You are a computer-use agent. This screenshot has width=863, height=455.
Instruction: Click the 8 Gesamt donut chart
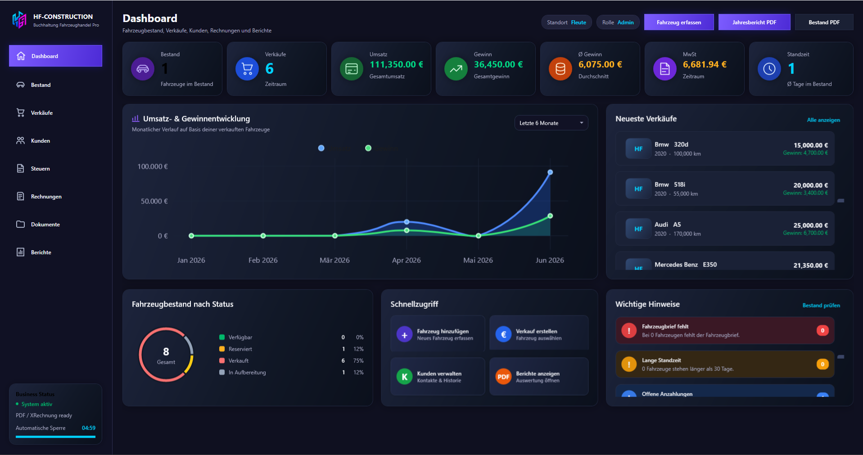(166, 355)
